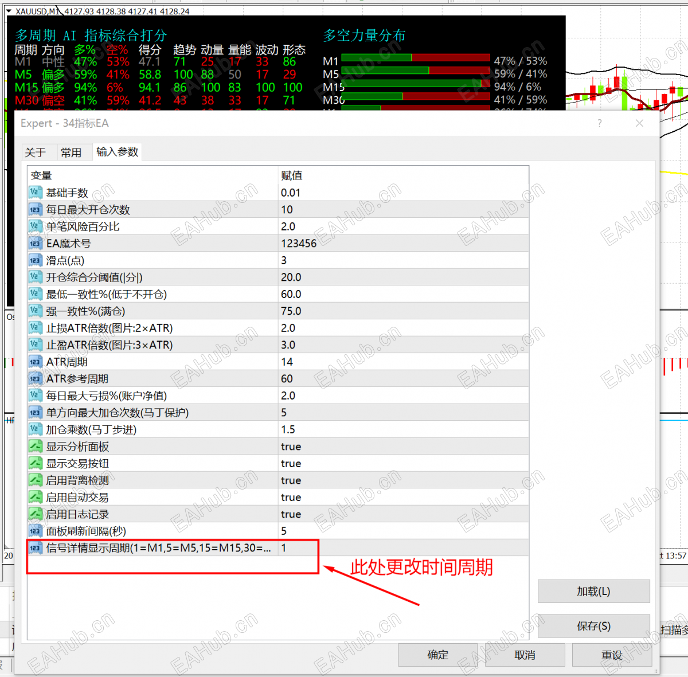
Task: Select the 启用自动交易 value true
Action: (291, 497)
